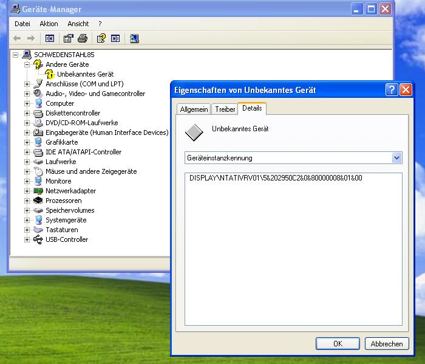
Task: Open Properties via the toolbar icon
Action: tap(68, 38)
